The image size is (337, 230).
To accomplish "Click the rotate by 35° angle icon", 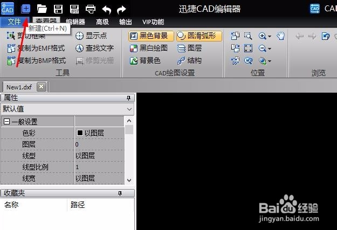I will point(235,61).
